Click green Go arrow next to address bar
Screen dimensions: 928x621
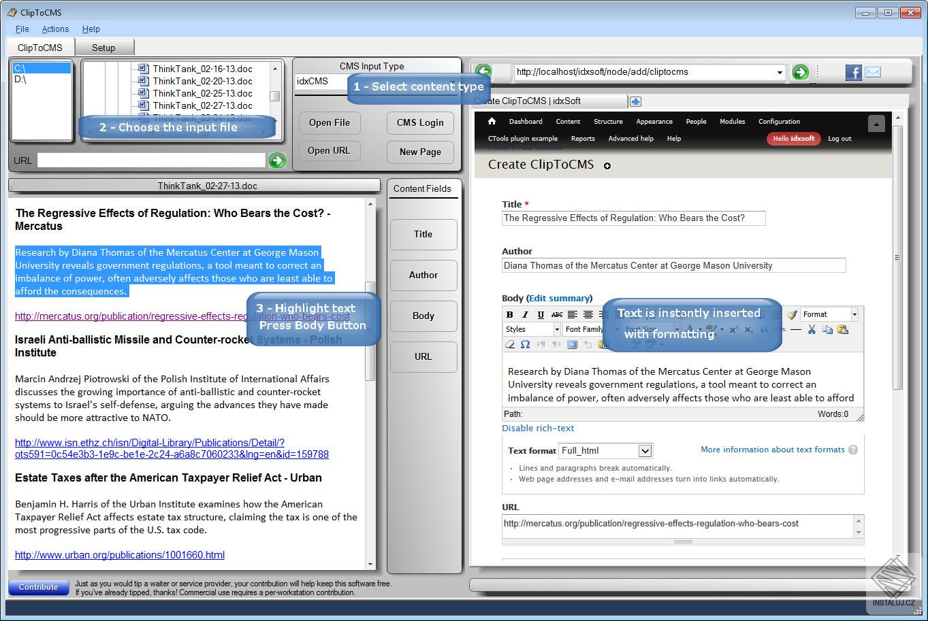[x=801, y=72]
